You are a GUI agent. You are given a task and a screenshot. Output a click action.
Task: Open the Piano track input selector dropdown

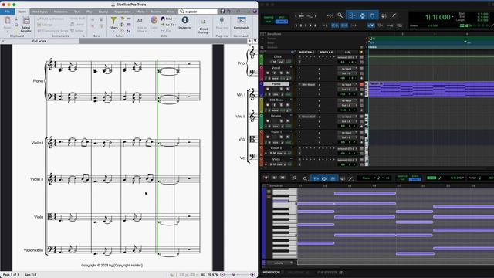pos(347,84)
